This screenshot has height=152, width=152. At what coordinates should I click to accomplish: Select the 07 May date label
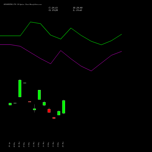[x=24, y=144]
